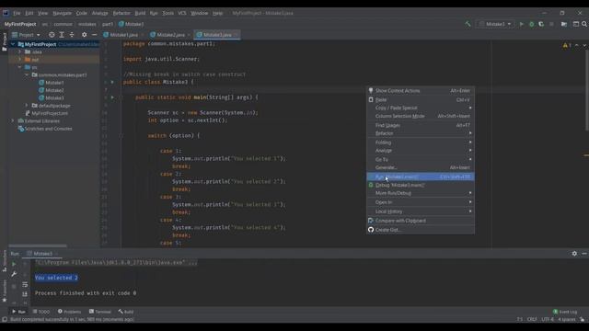Open Project panel gear options
The height and width of the screenshot is (331, 589).
(x=84, y=35)
